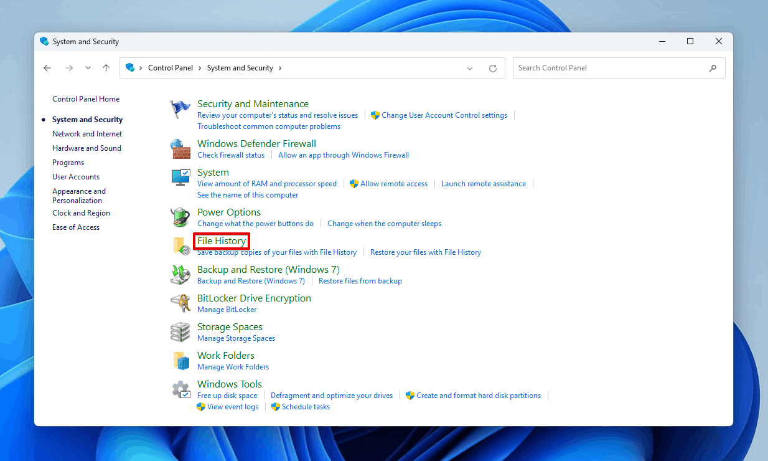Click Free up disk space

point(227,396)
